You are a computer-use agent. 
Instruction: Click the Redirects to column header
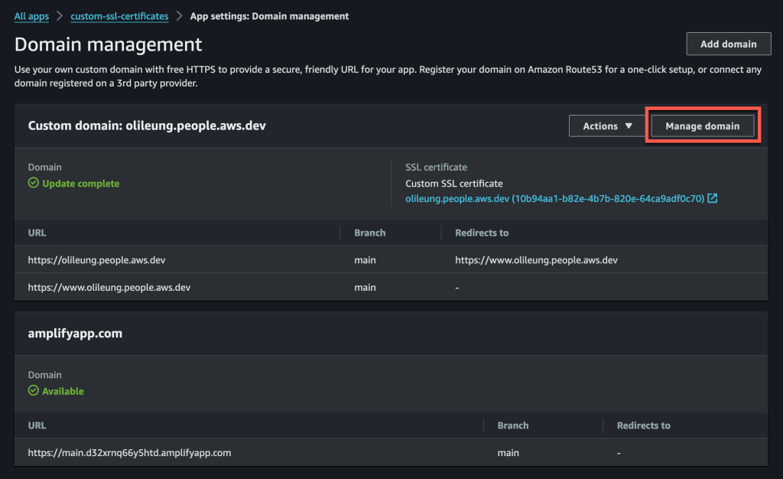[x=480, y=232]
